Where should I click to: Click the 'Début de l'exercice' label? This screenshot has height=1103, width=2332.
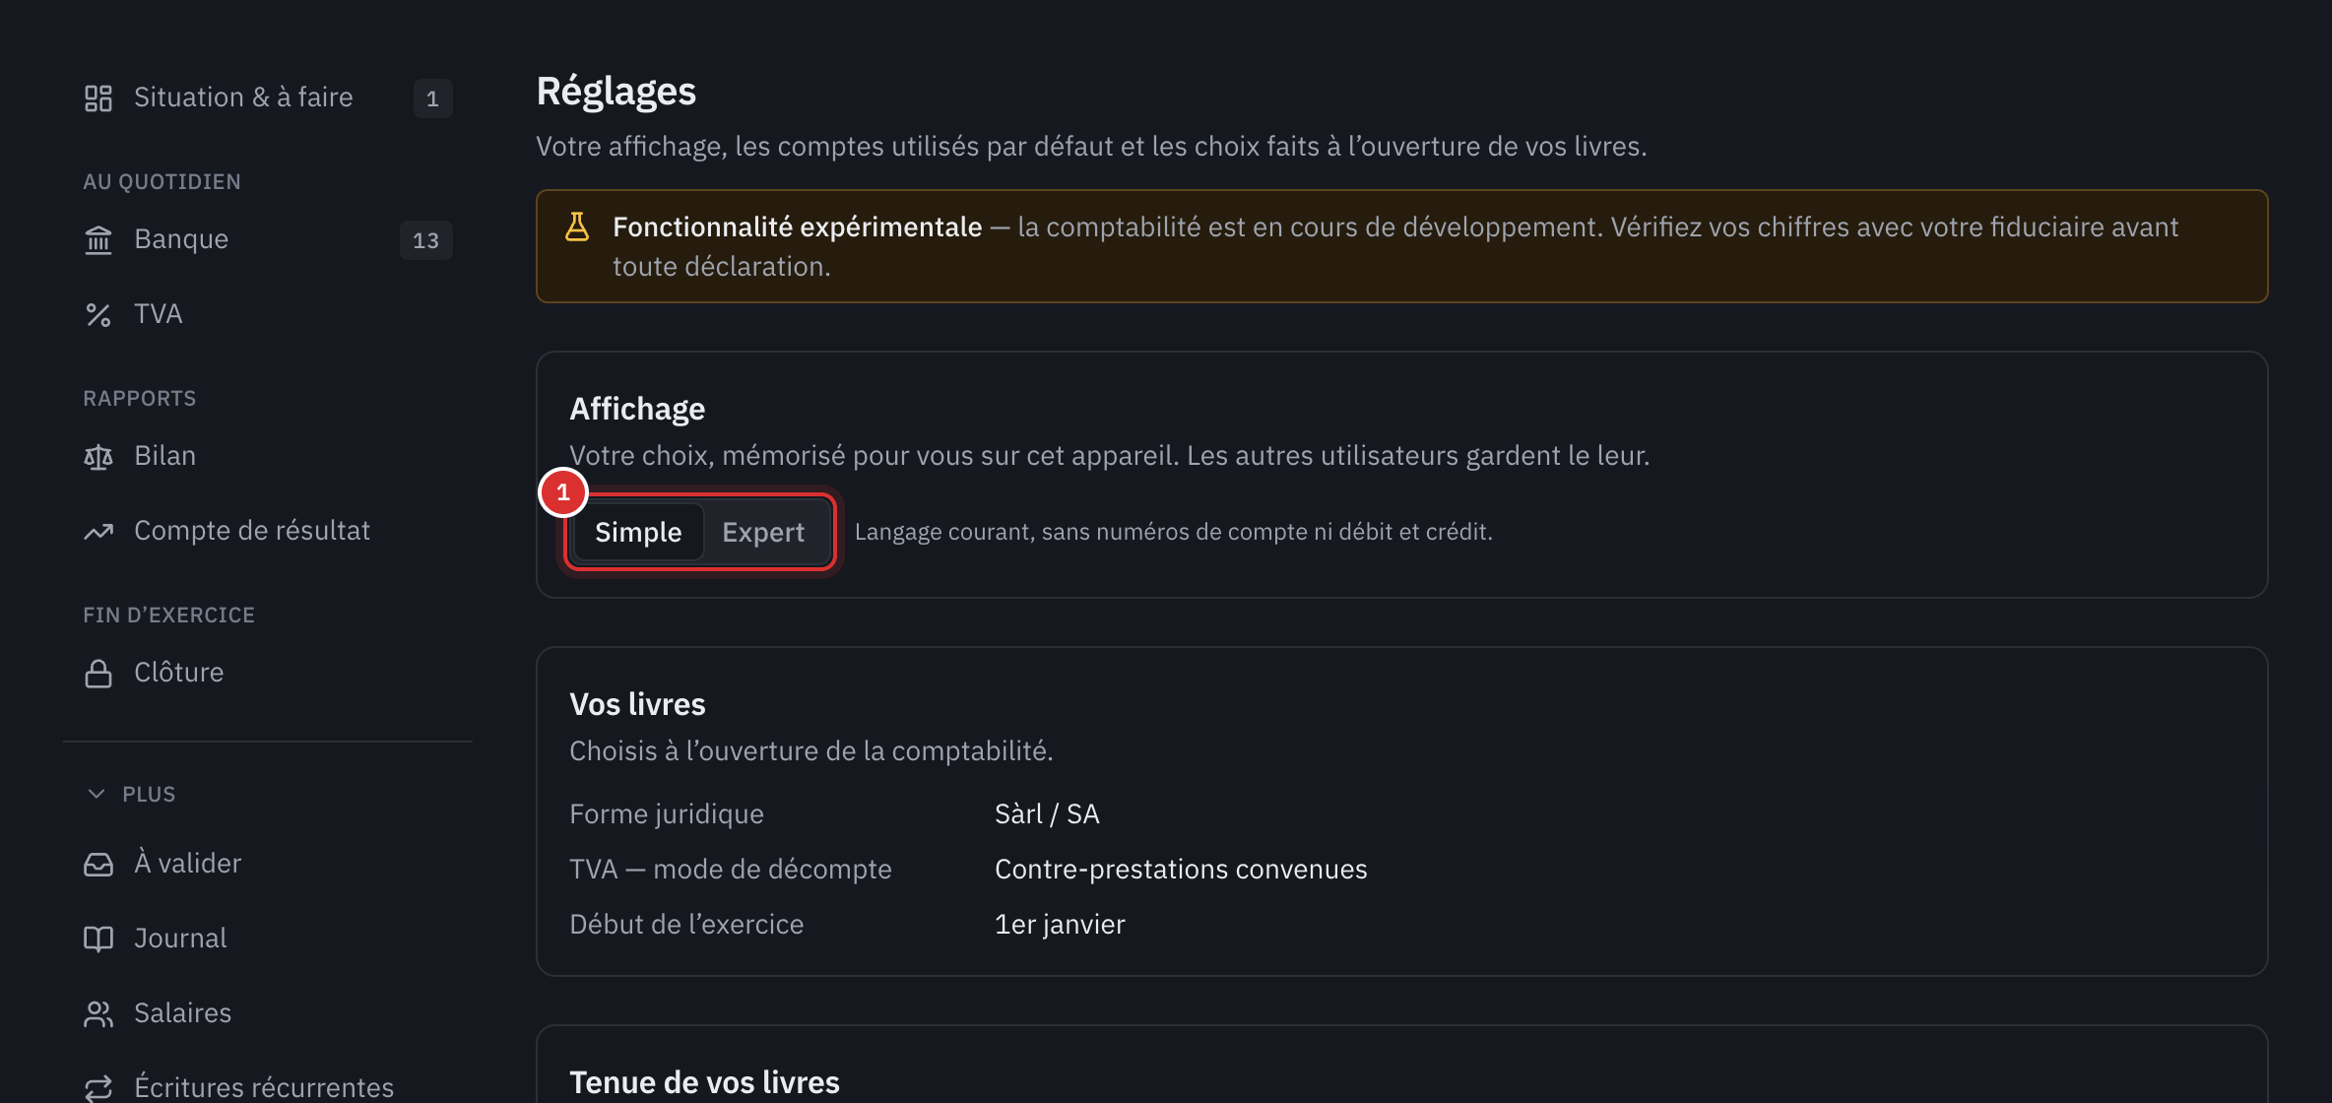686,925
